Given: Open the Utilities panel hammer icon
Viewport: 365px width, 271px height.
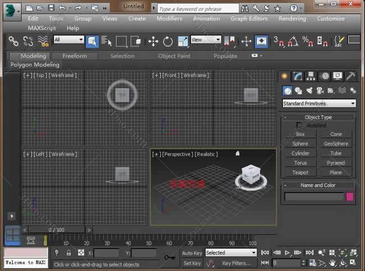Looking at the screenshot, I should click(x=350, y=76).
